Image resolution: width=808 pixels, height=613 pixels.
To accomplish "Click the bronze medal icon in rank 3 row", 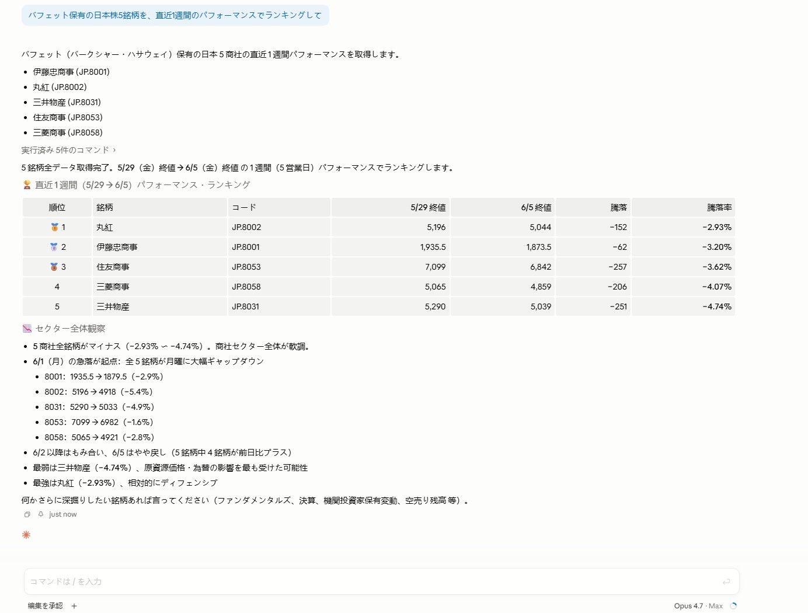I will tap(54, 267).
